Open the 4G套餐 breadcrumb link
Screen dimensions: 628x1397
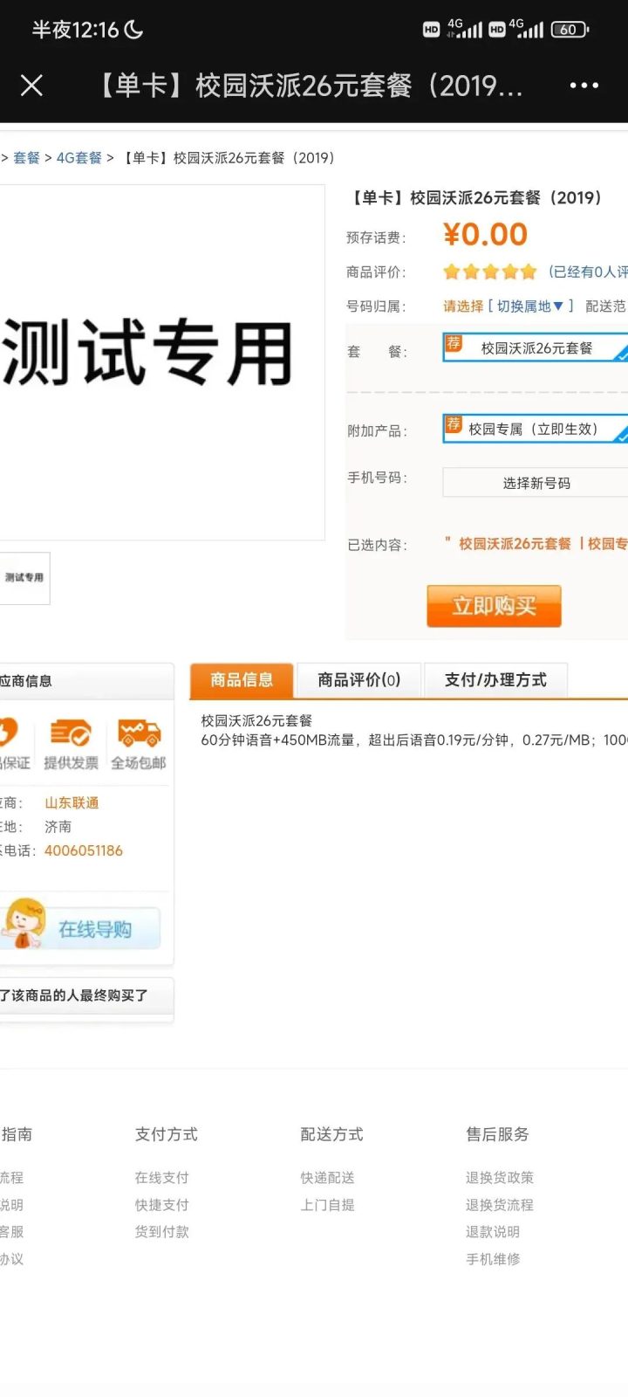[x=79, y=158]
